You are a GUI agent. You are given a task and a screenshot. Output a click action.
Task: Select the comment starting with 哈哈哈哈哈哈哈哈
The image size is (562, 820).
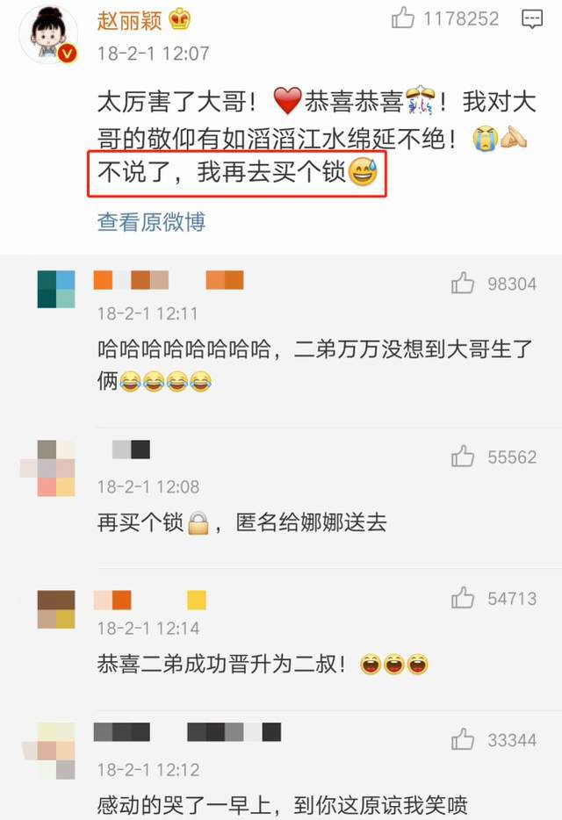(314, 365)
